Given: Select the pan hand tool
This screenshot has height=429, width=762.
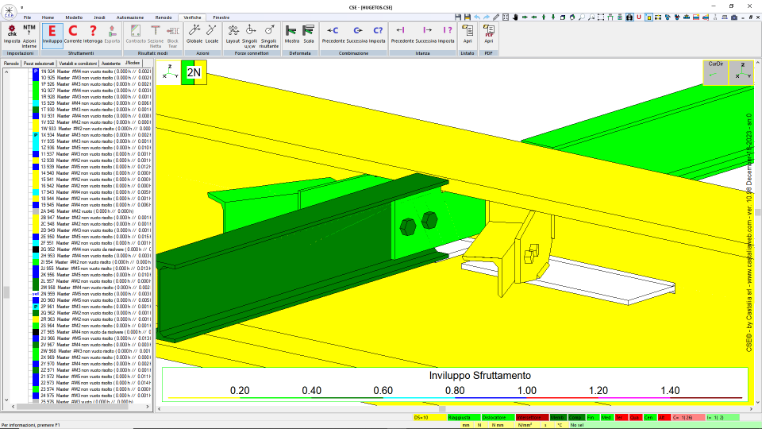Looking at the screenshot, I should tap(515, 17).
